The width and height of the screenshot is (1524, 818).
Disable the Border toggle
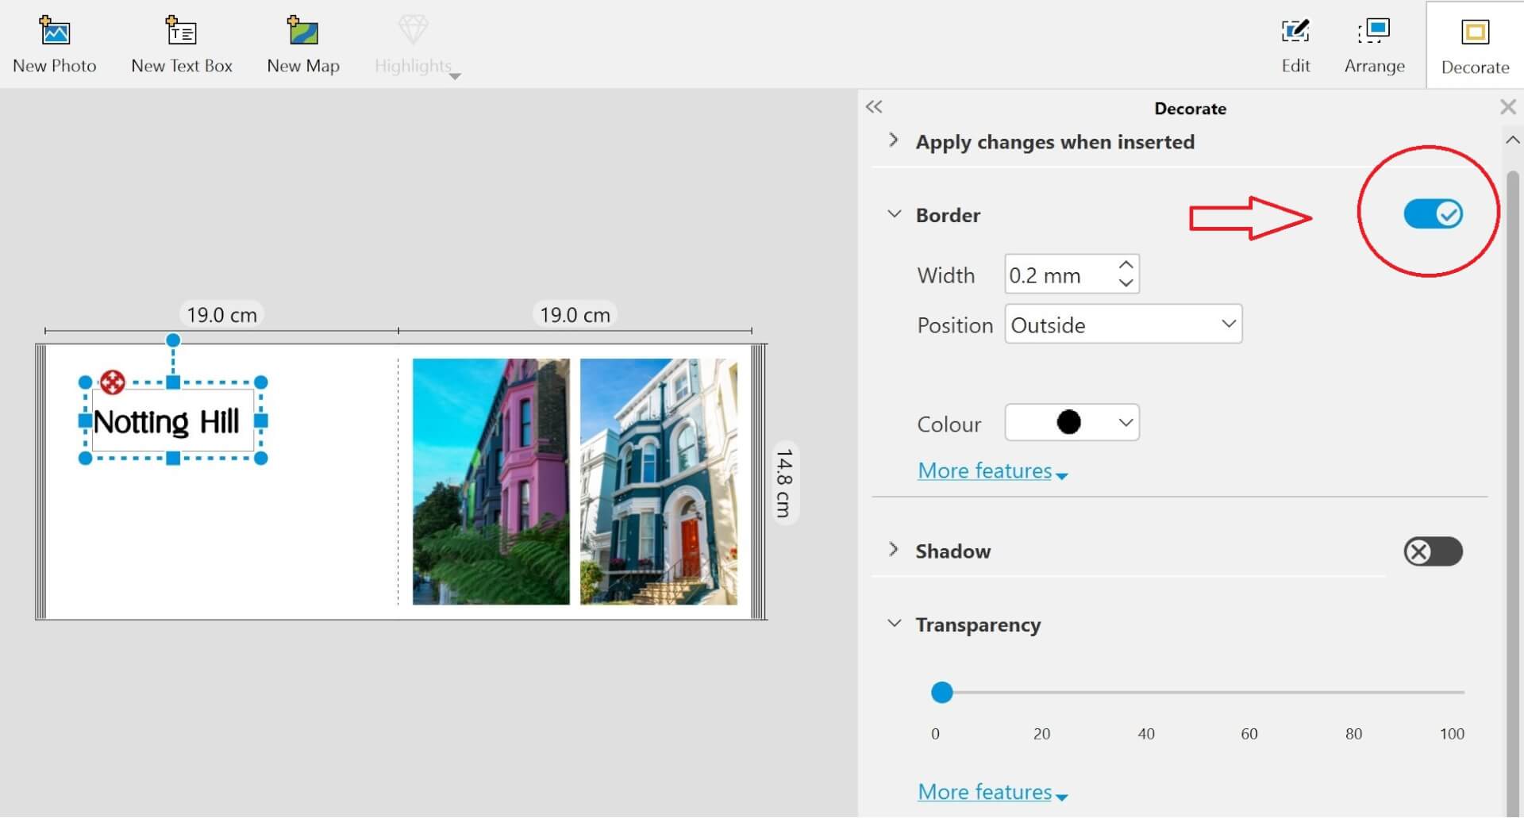click(x=1433, y=214)
